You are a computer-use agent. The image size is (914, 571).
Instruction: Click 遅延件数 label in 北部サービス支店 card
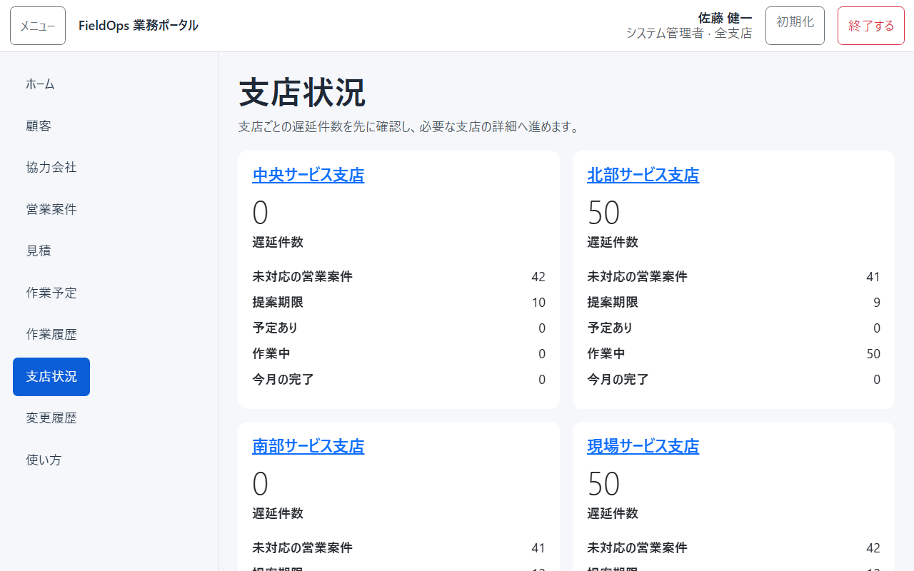pyautogui.click(x=613, y=243)
